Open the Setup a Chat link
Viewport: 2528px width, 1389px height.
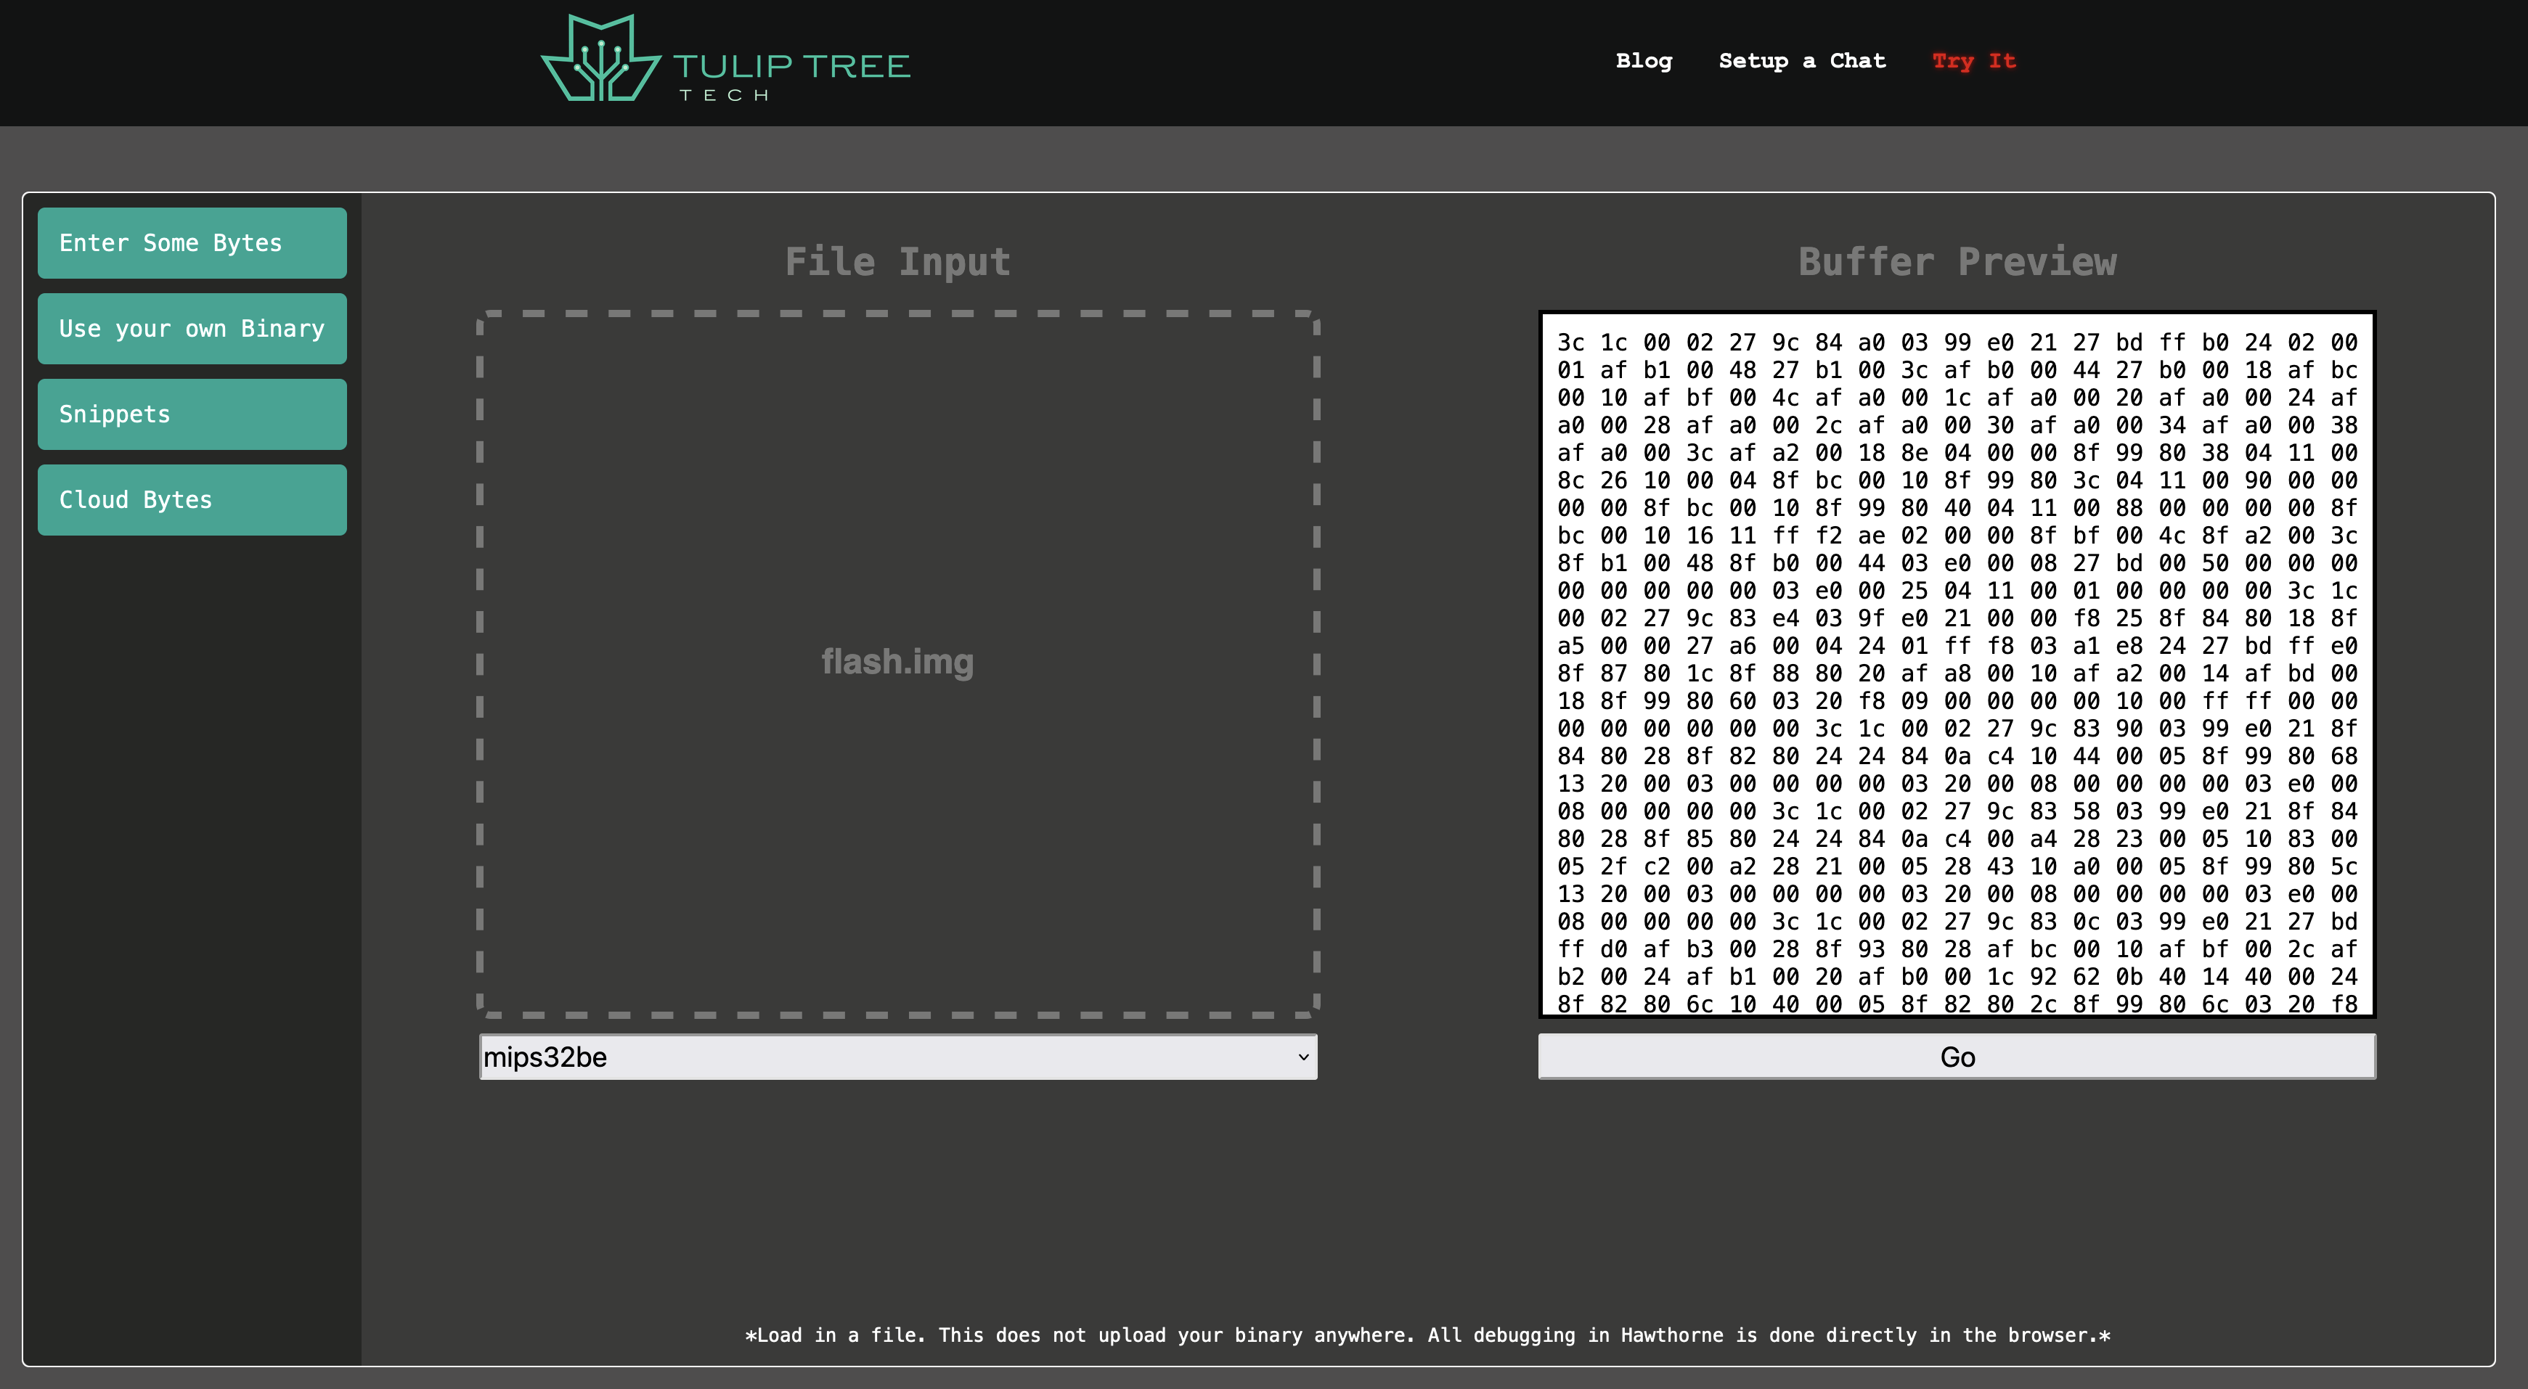(1802, 61)
